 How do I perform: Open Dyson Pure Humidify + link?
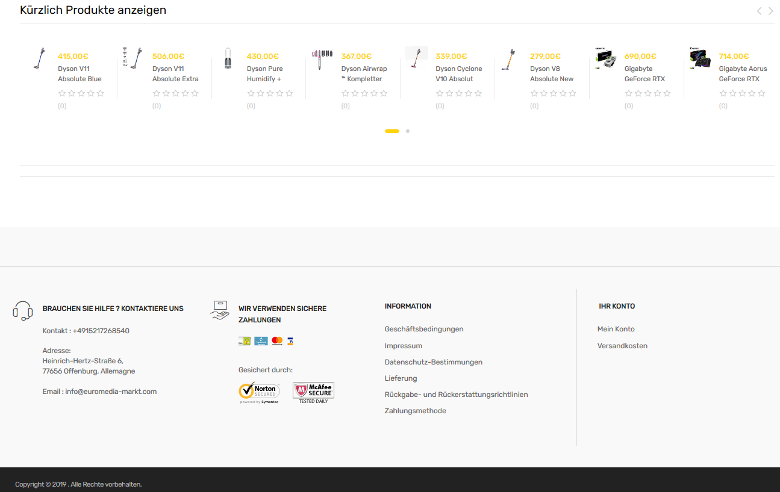coord(264,74)
